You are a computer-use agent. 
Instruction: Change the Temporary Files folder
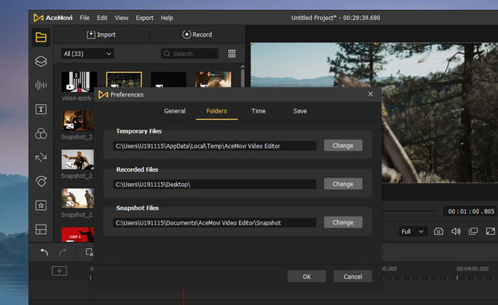tap(343, 146)
